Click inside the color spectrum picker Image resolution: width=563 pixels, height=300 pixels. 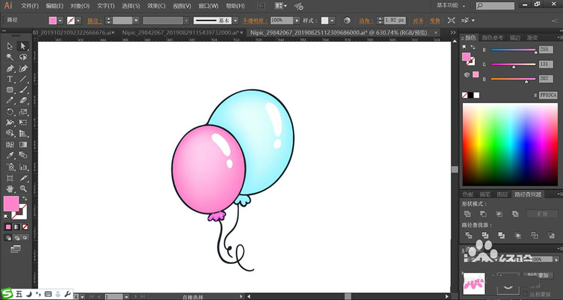(510, 144)
